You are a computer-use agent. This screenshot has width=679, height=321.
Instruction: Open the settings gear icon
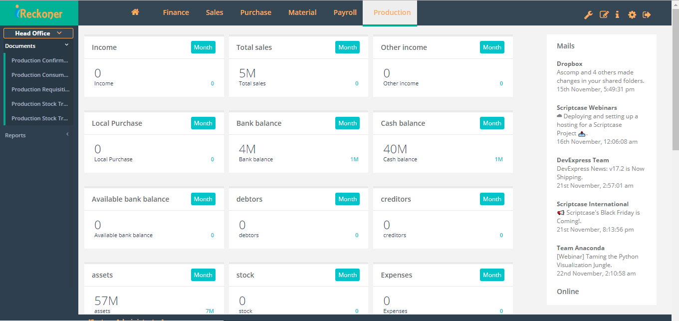[632, 14]
